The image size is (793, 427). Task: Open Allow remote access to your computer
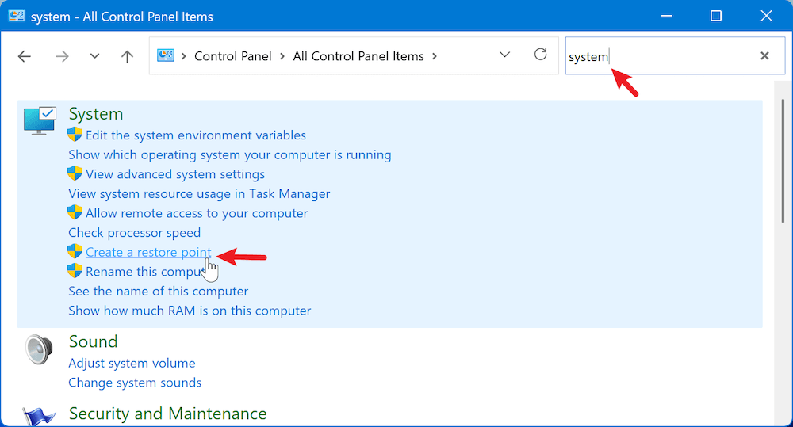coord(196,213)
